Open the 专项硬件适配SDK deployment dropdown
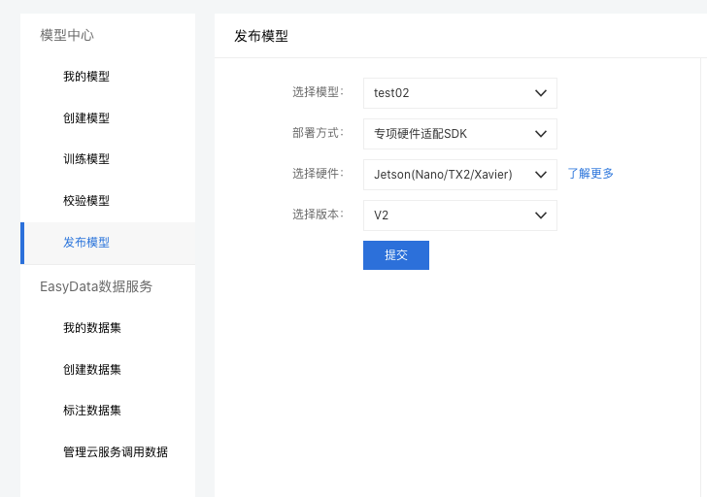The width and height of the screenshot is (707, 497). coord(460,134)
